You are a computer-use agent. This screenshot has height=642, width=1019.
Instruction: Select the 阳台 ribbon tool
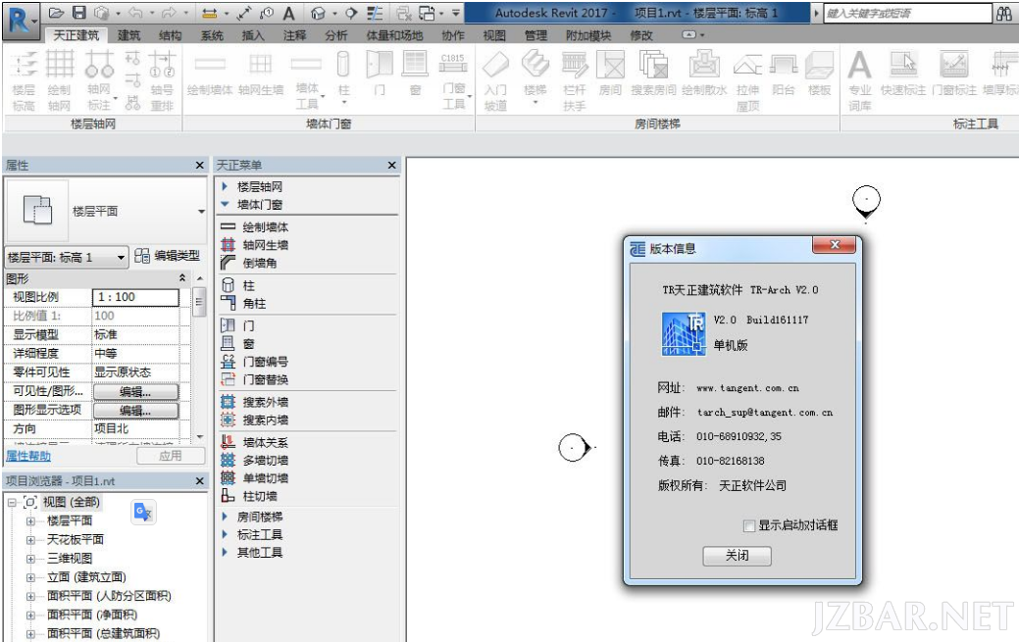(783, 75)
